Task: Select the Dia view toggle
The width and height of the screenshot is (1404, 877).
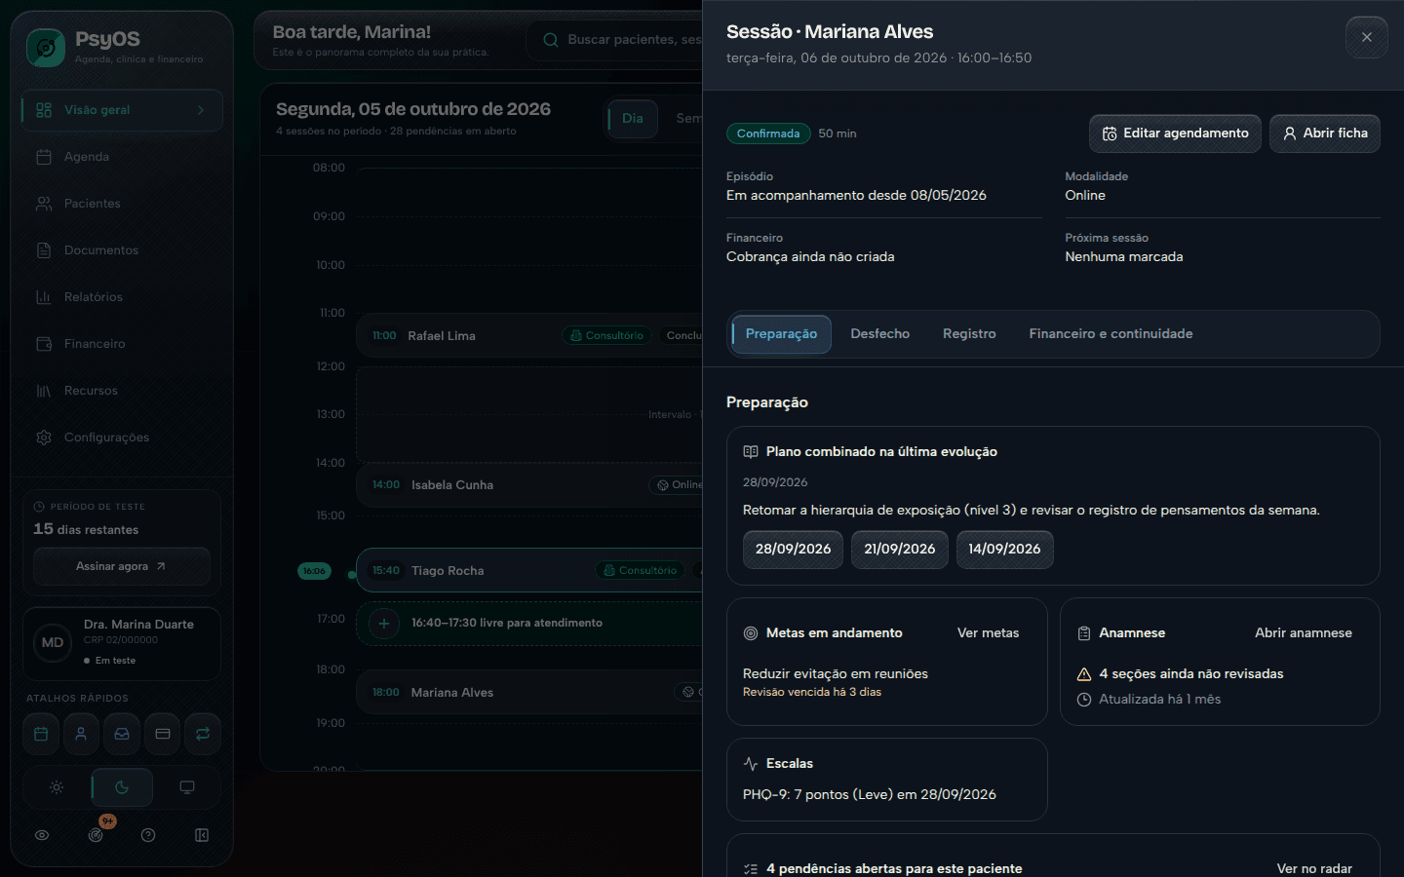Action: [633, 119]
